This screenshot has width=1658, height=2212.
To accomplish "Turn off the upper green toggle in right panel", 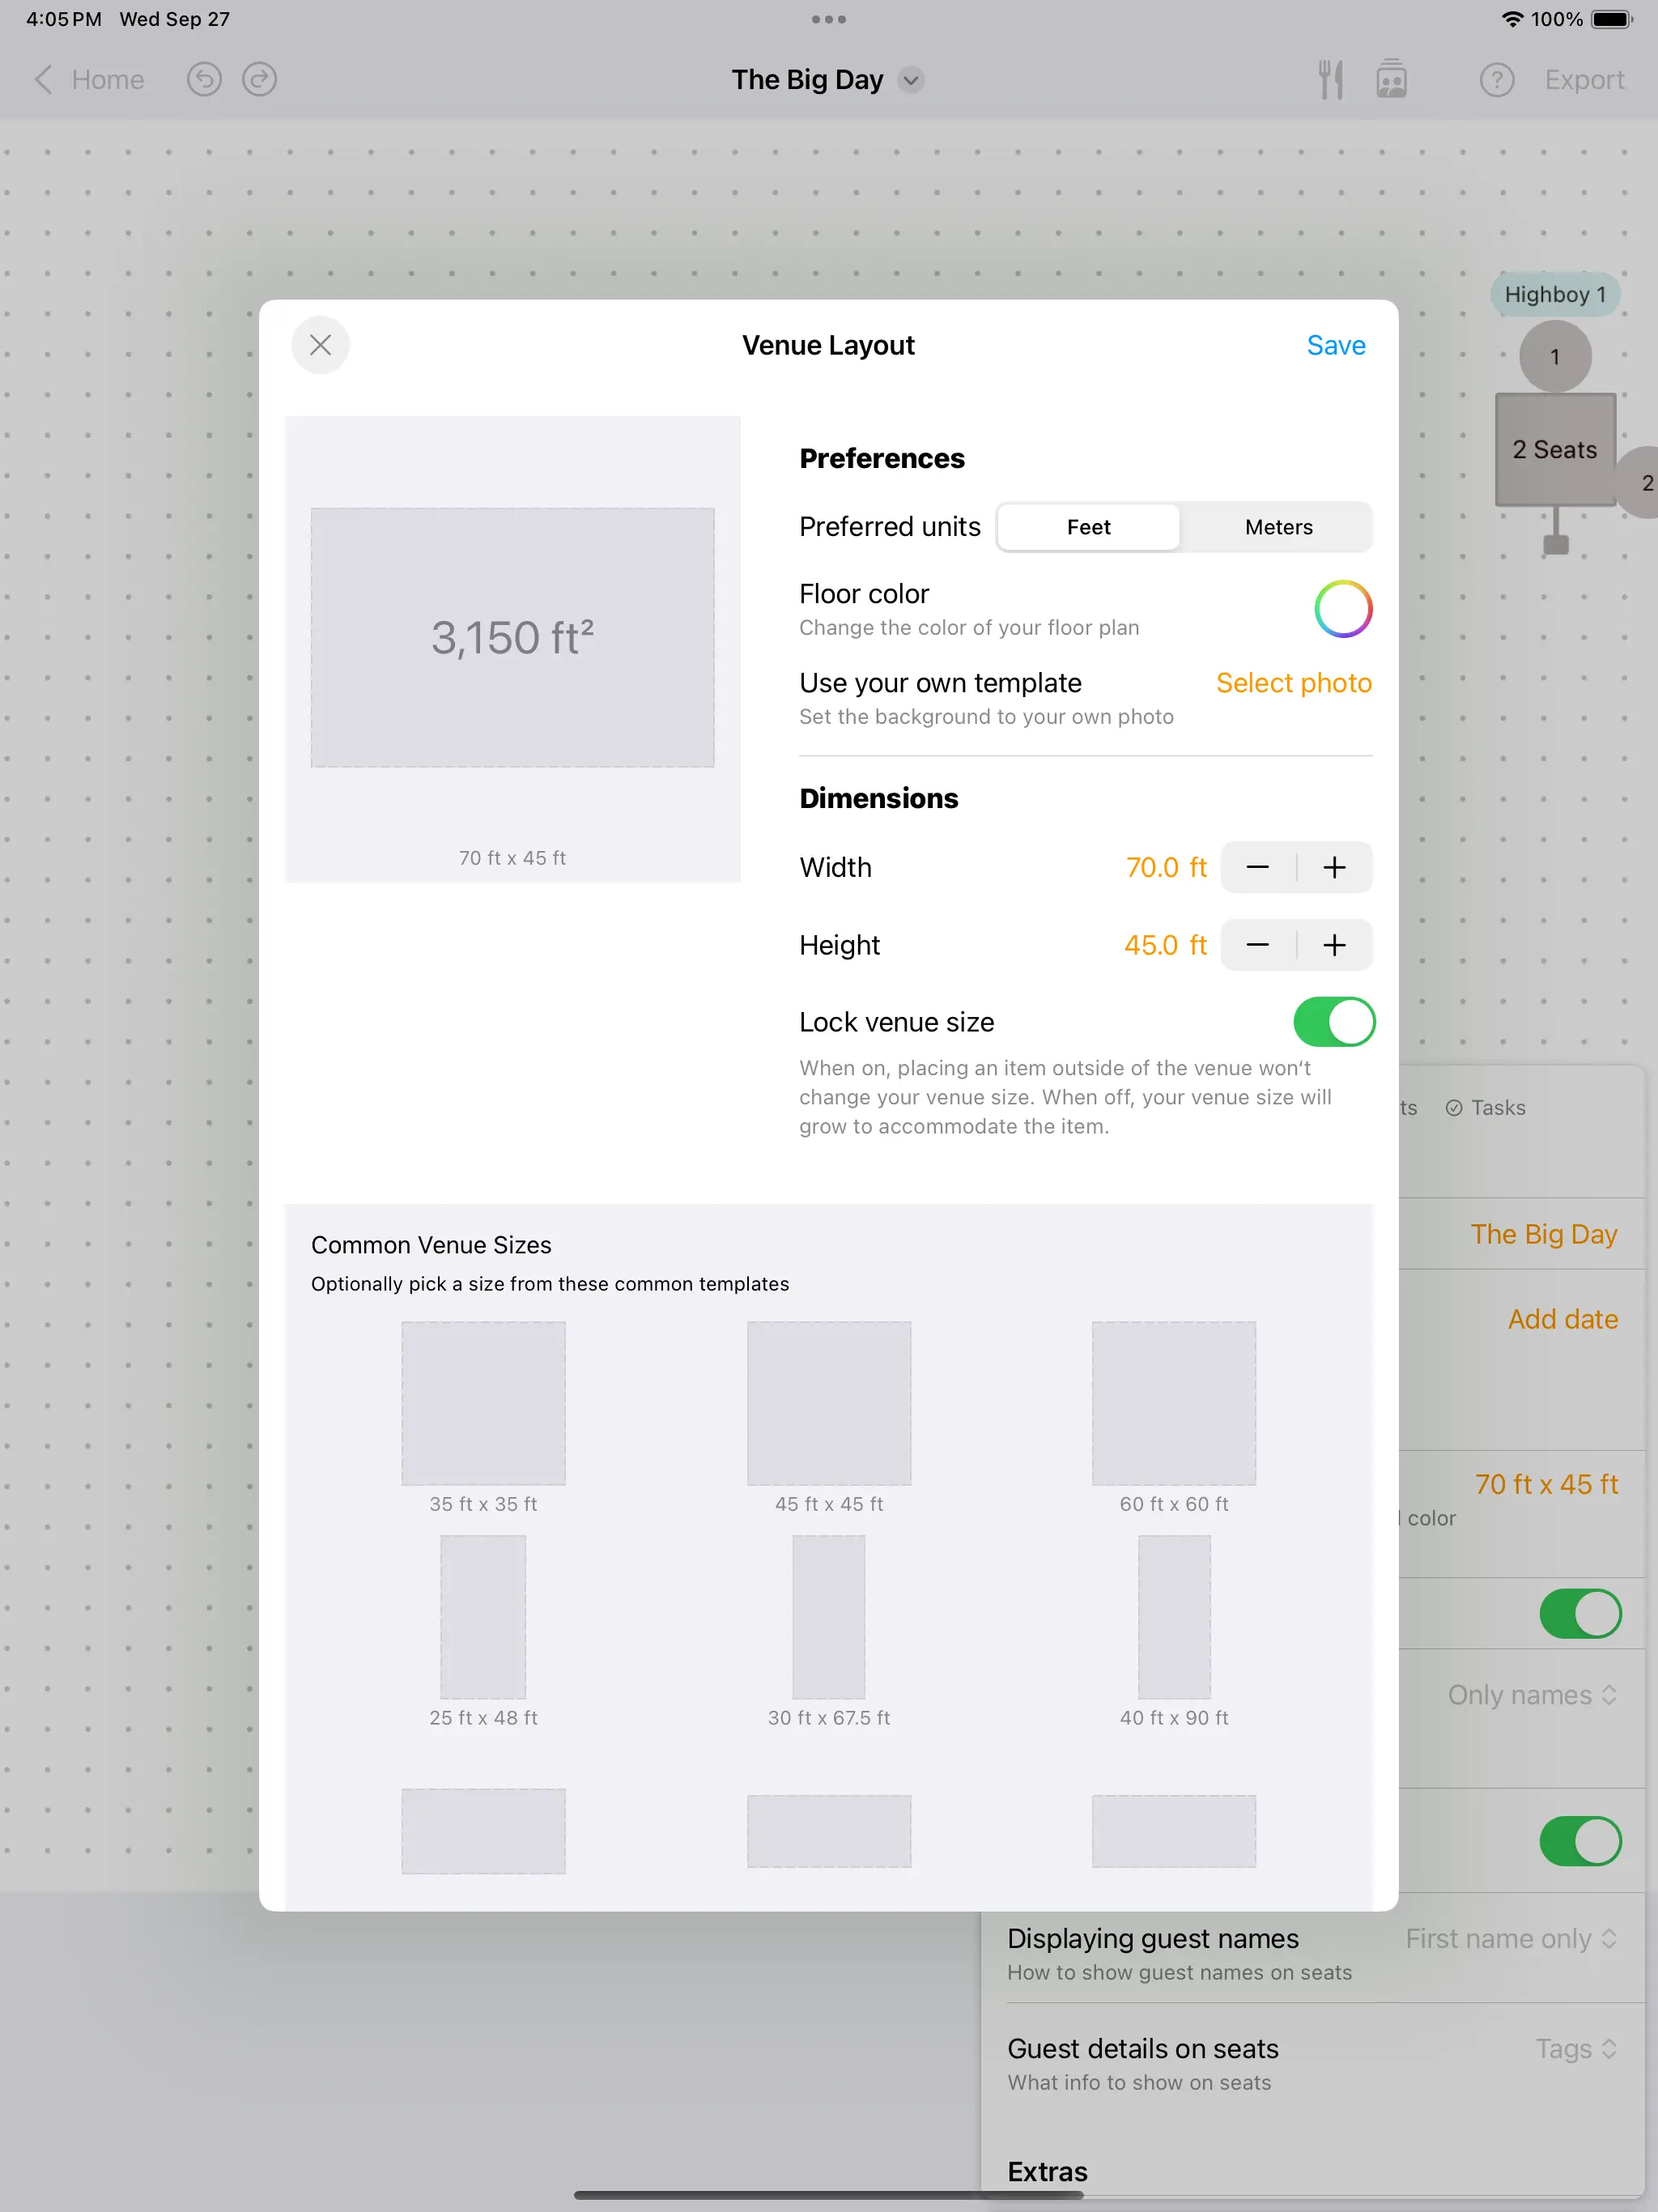I will pos(1579,1613).
